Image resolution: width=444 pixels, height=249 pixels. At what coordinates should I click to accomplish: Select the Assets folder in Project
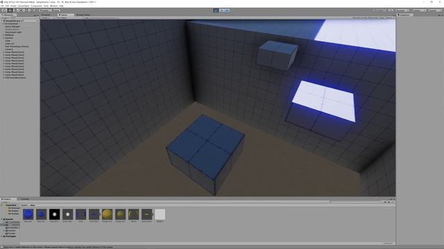pyautogui.click(x=9, y=219)
